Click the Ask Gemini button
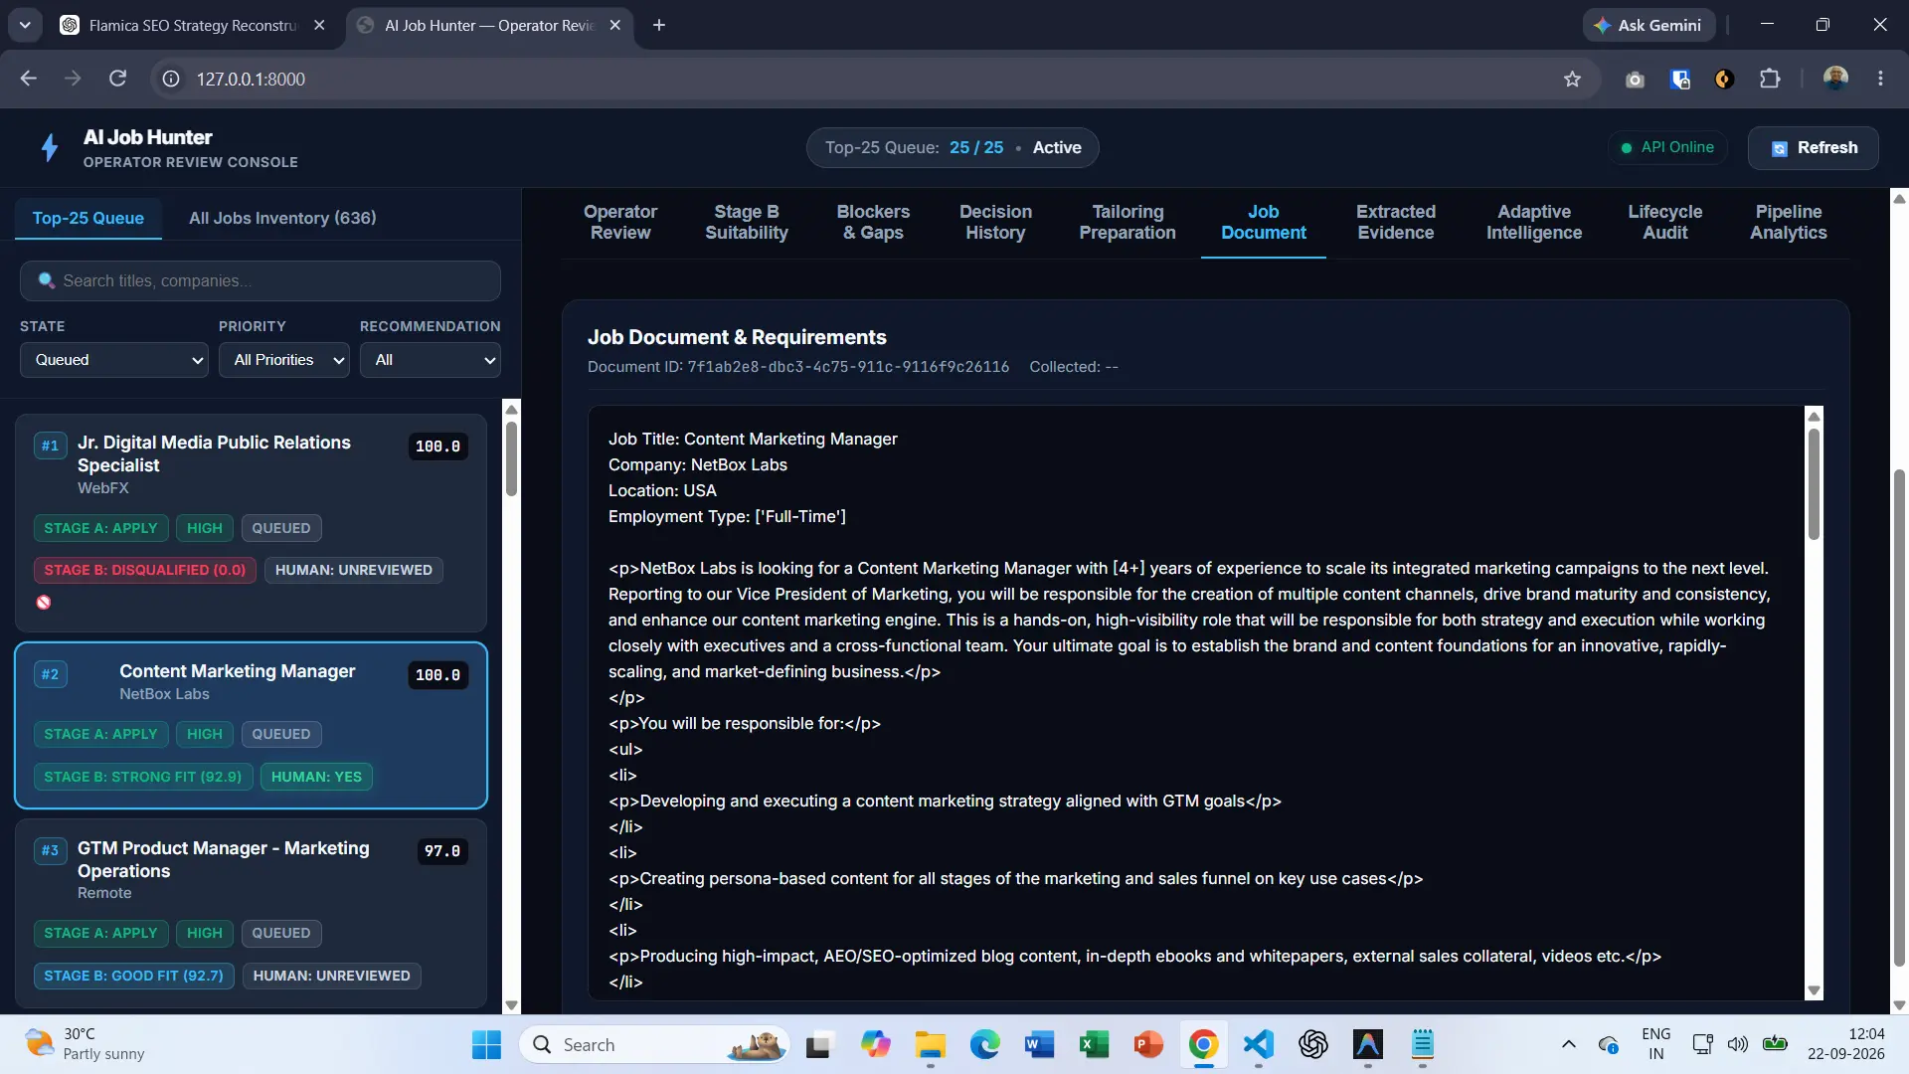 (x=1649, y=25)
